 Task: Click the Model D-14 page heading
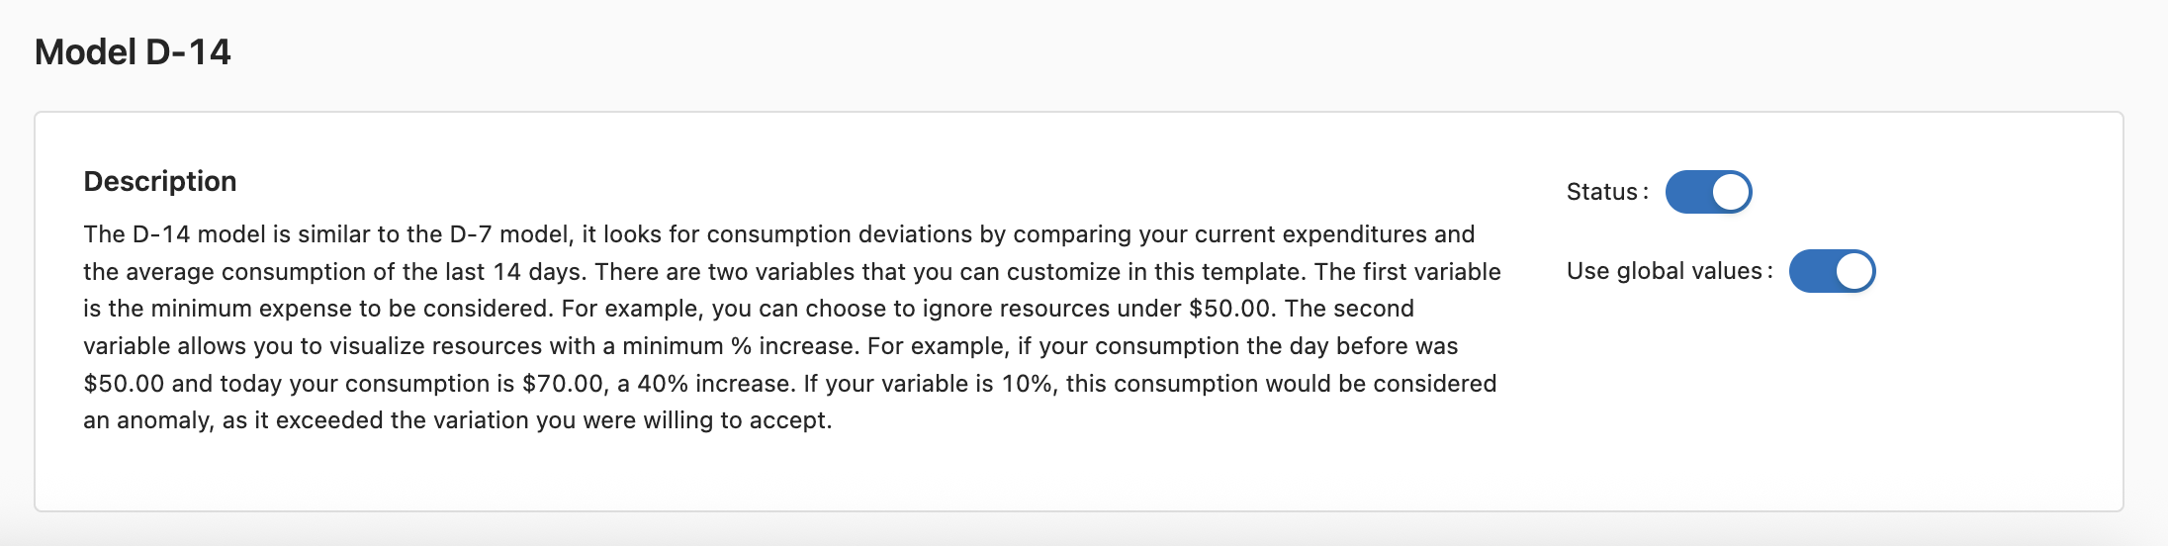pos(133,51)
